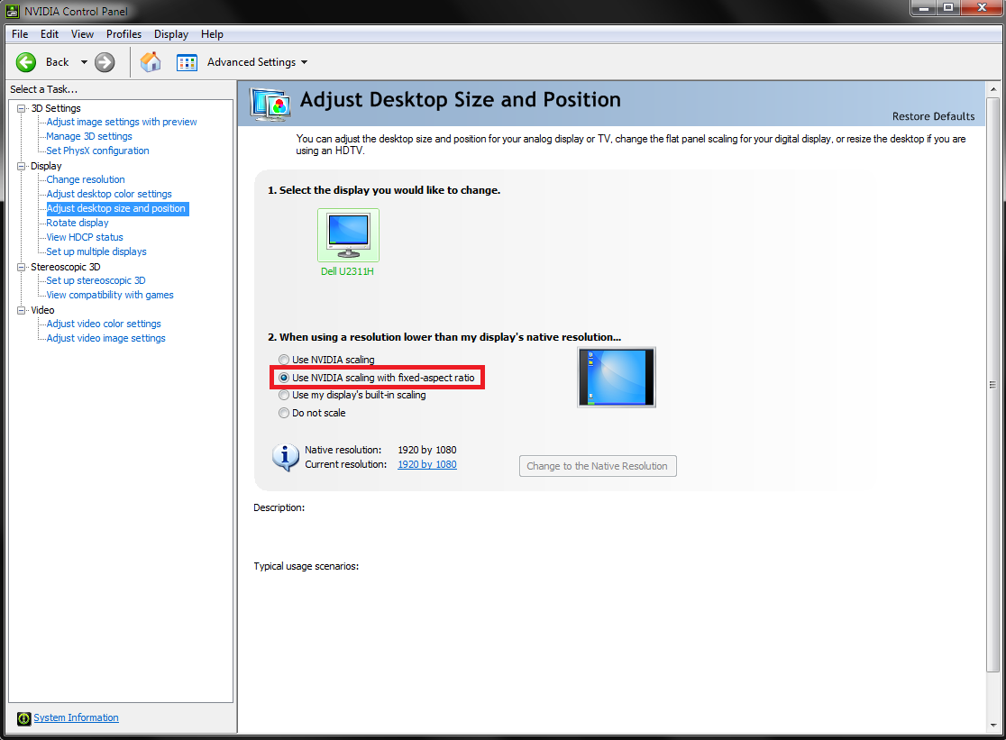The height and width of the screenshot is (740, 1006).
Task: Click the Adjust Desktop Size header icon
Action: pyautogui.click(x=270, y=104)
